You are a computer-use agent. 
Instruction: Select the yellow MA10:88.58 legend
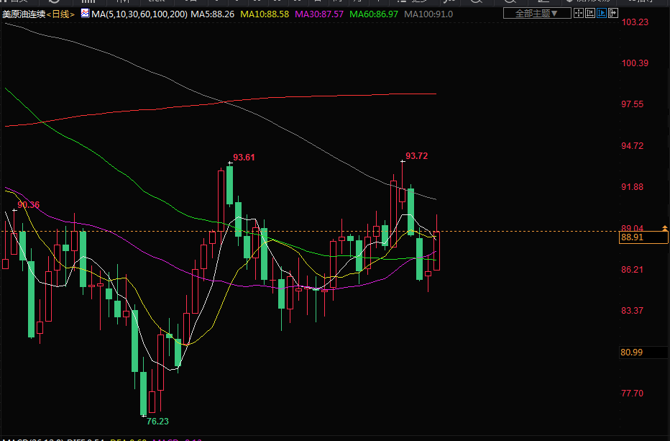point(265,14)
